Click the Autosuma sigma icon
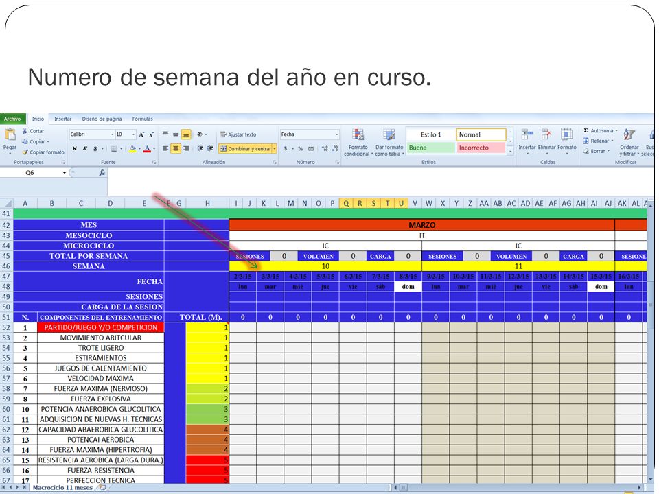This screenshot has height=494, width=659. 586,130
